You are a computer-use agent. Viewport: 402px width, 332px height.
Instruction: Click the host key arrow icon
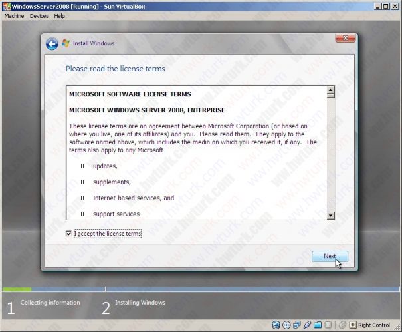coord(353,325)
